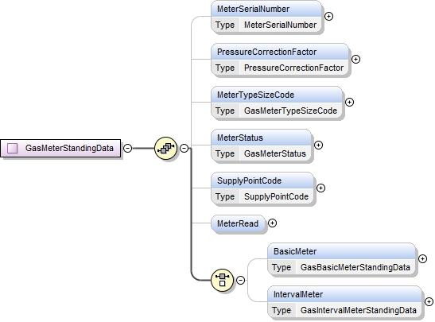Click the choice compositor icon

[222, 280]
